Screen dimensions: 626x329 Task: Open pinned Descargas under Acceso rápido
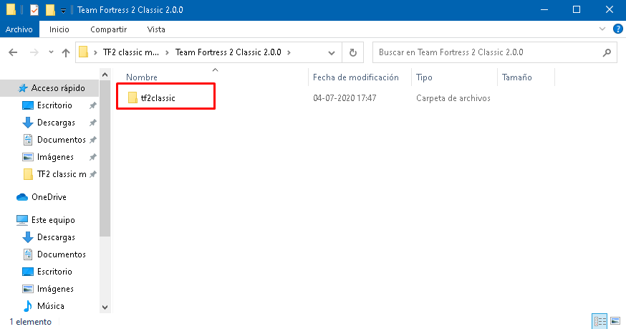pyautogui.click(x=56, y=123)
